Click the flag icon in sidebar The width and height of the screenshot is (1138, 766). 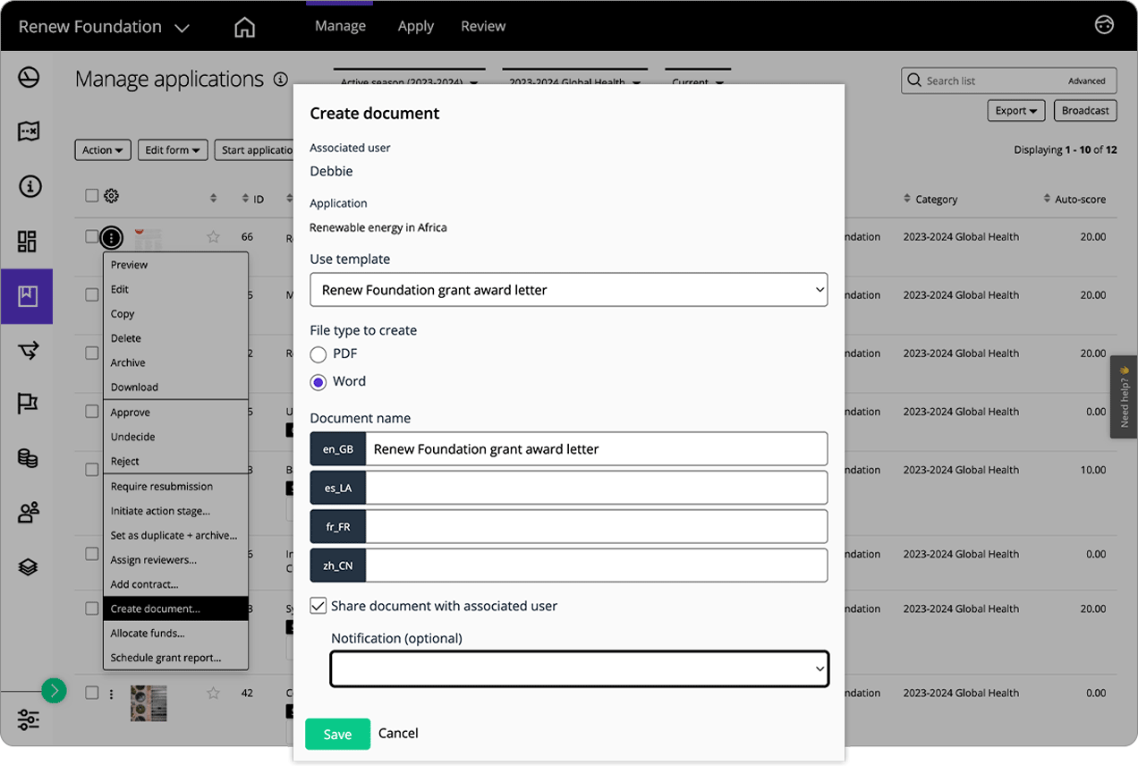click(28, 404)
